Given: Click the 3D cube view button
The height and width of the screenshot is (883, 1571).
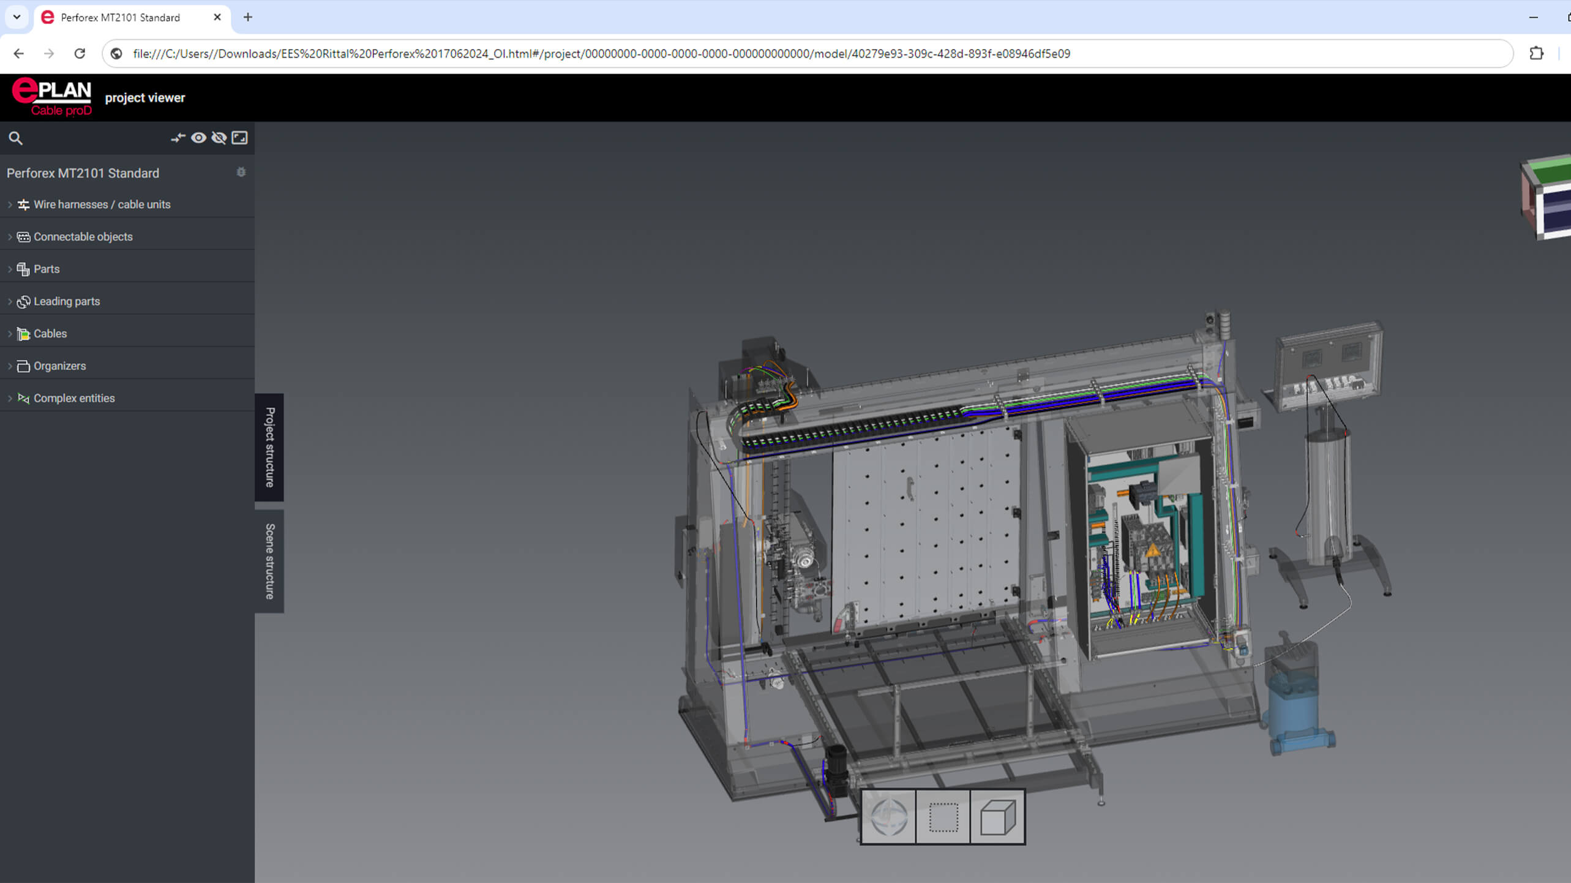Looking at the screenshot, I should [997, 817].
